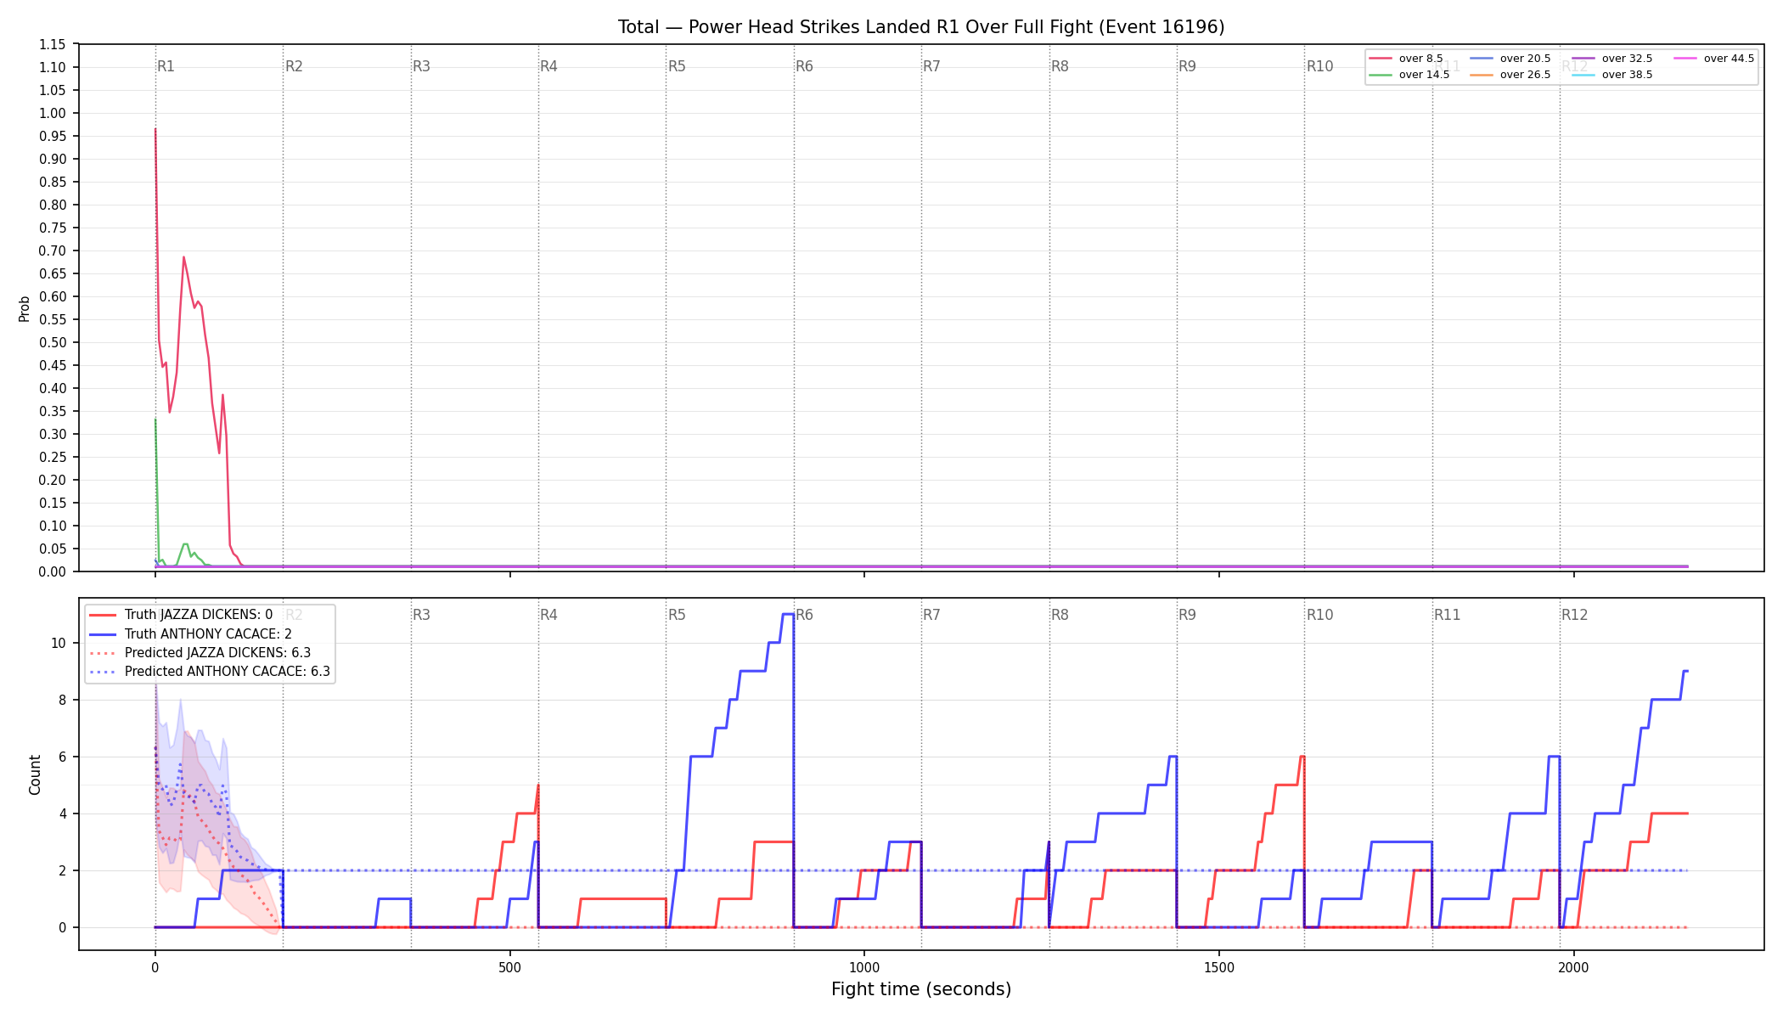The image size is (1783, 1019).
Task: Click the R5 round marker in the count chart
Action: pos(677,615)
